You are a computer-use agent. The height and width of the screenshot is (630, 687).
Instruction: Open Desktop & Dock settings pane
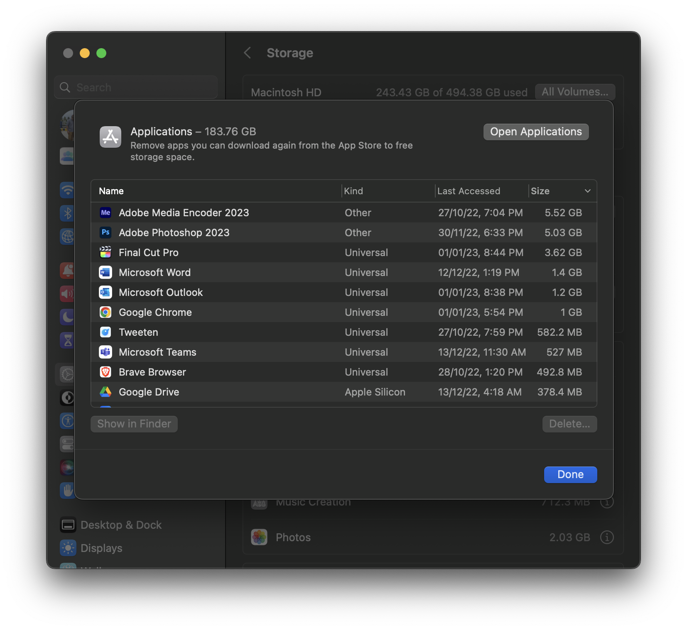[111, 525]
